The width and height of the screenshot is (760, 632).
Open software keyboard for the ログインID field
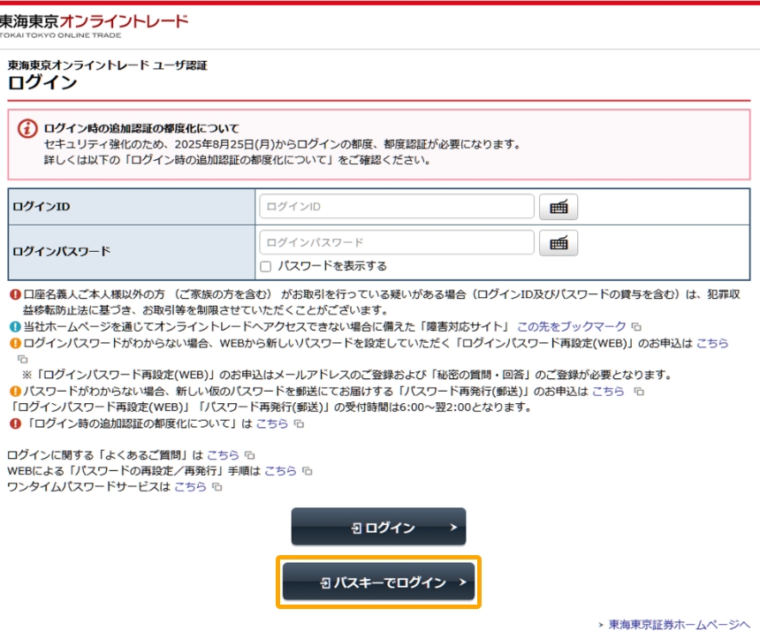(x=558, y=207)
